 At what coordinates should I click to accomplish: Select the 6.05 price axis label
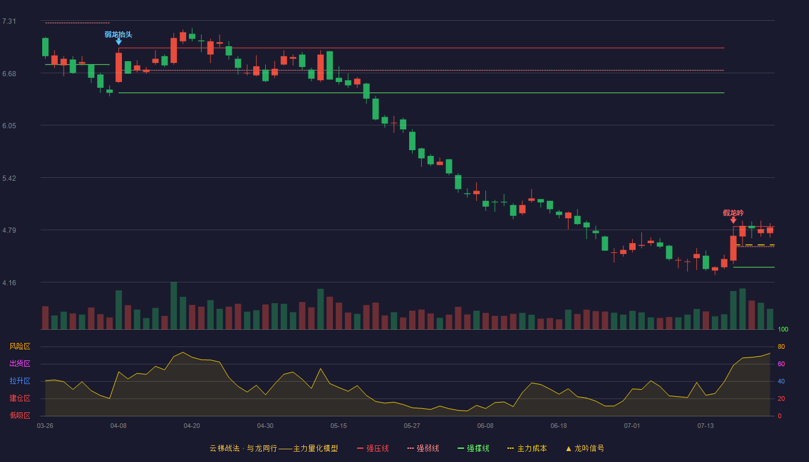9,126
